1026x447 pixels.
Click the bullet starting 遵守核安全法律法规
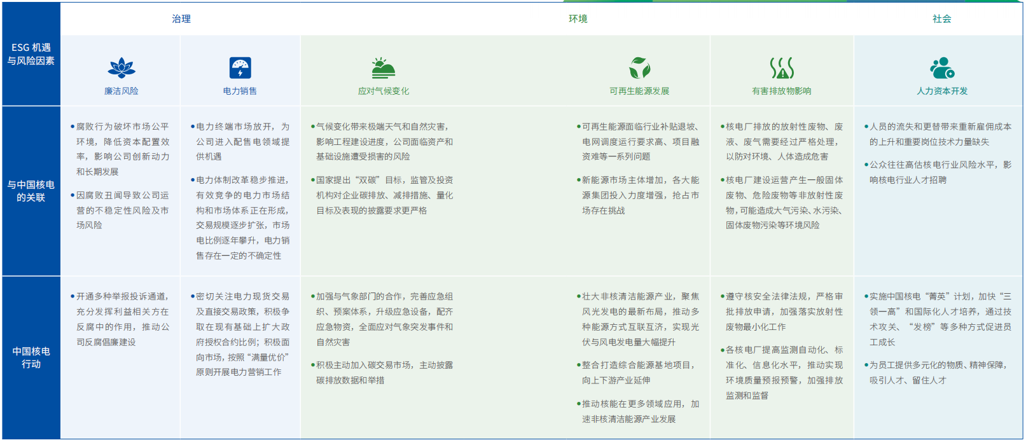[782, 312]
